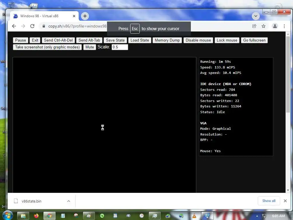The image size is (293, 220).
Task: Click the Status: Idle text
Action: 213,112
